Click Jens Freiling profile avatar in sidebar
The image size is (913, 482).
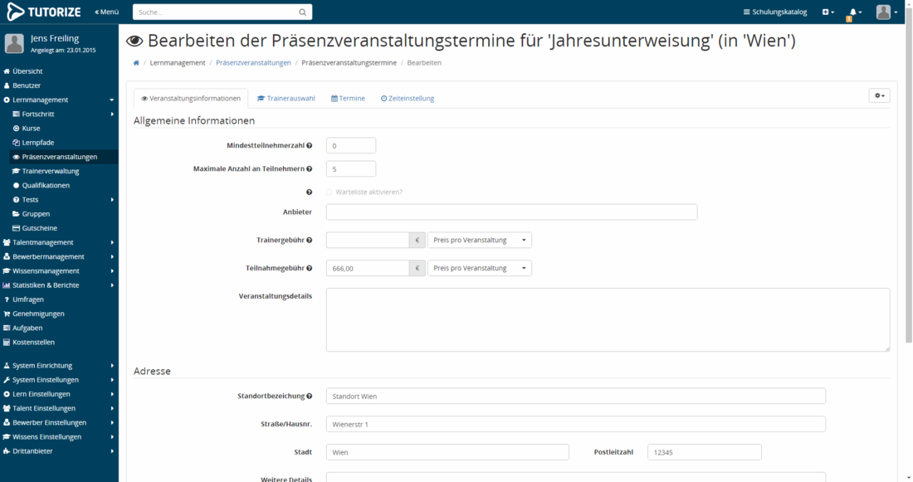point(15,44)
